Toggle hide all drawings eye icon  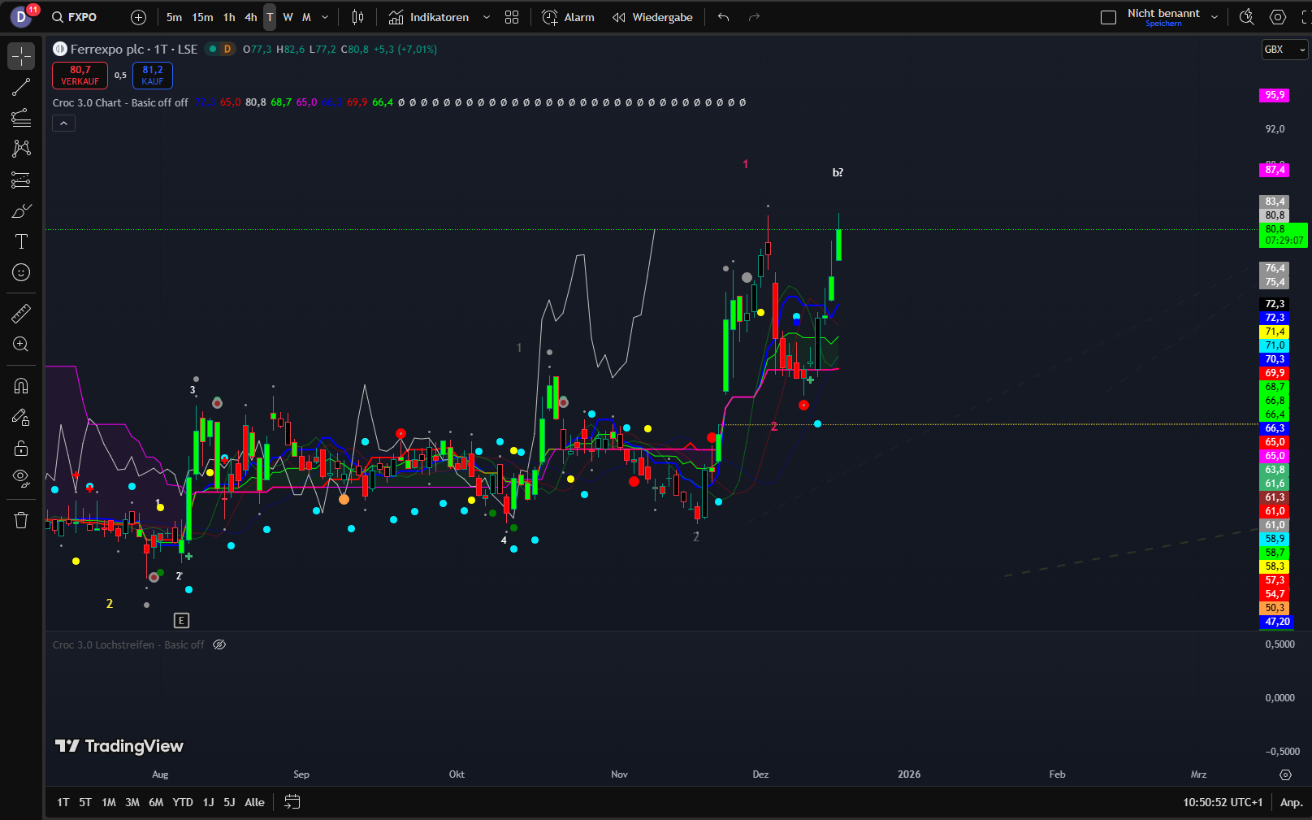point(21,477)
